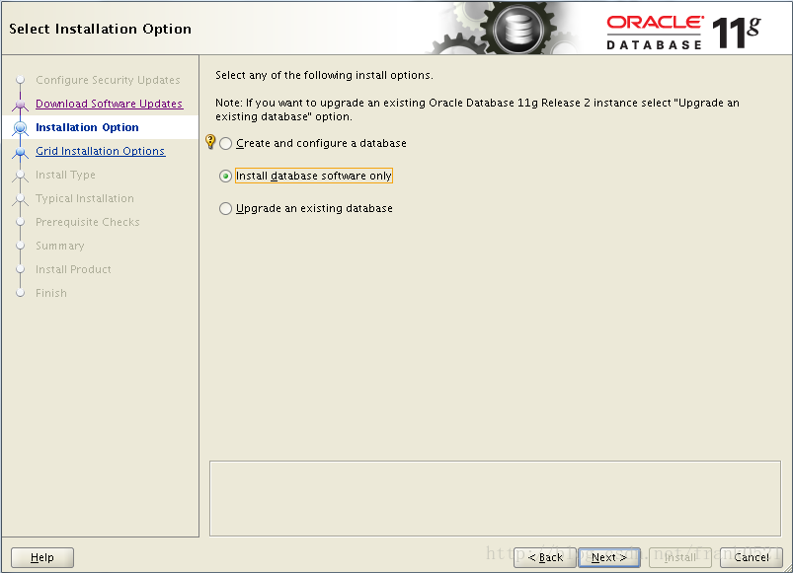Select the Installation Option step in sidebar
793x573 pixels.
tap(87, 127)
